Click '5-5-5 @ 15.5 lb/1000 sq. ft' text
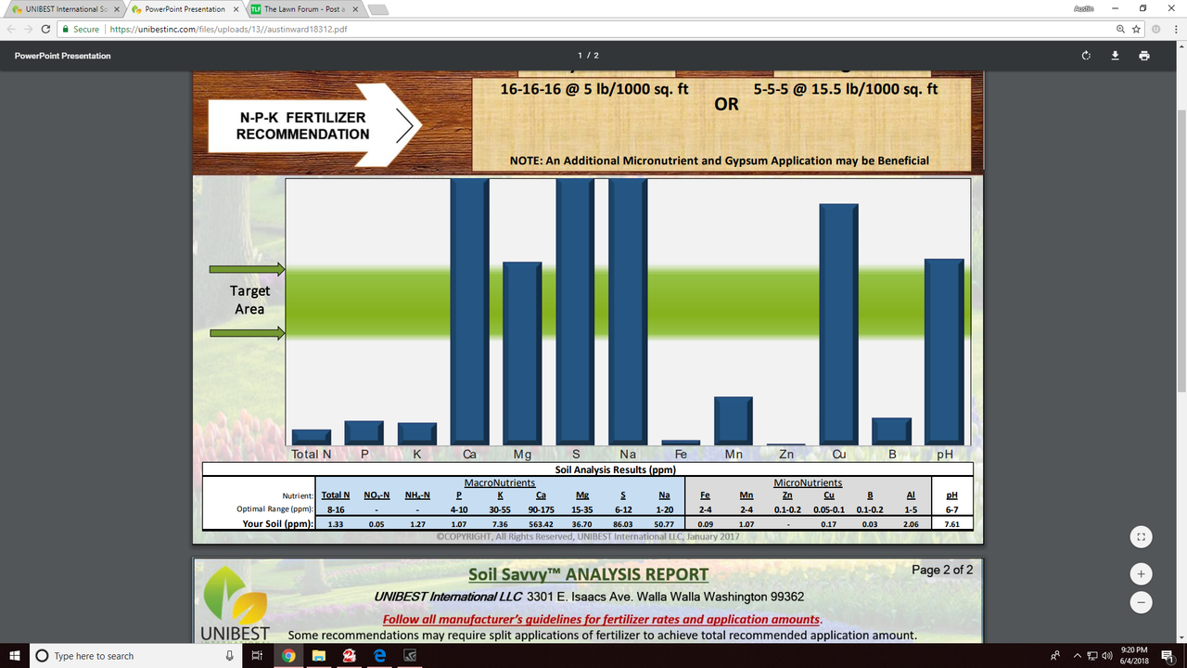This screenshot has height=668, width=1187. (x=846, y=89)
